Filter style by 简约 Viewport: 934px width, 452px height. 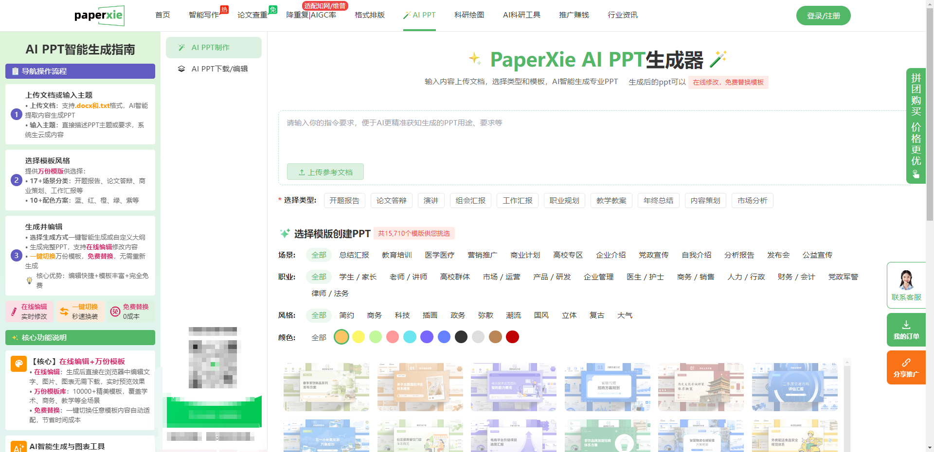click(x=346, y=315)
